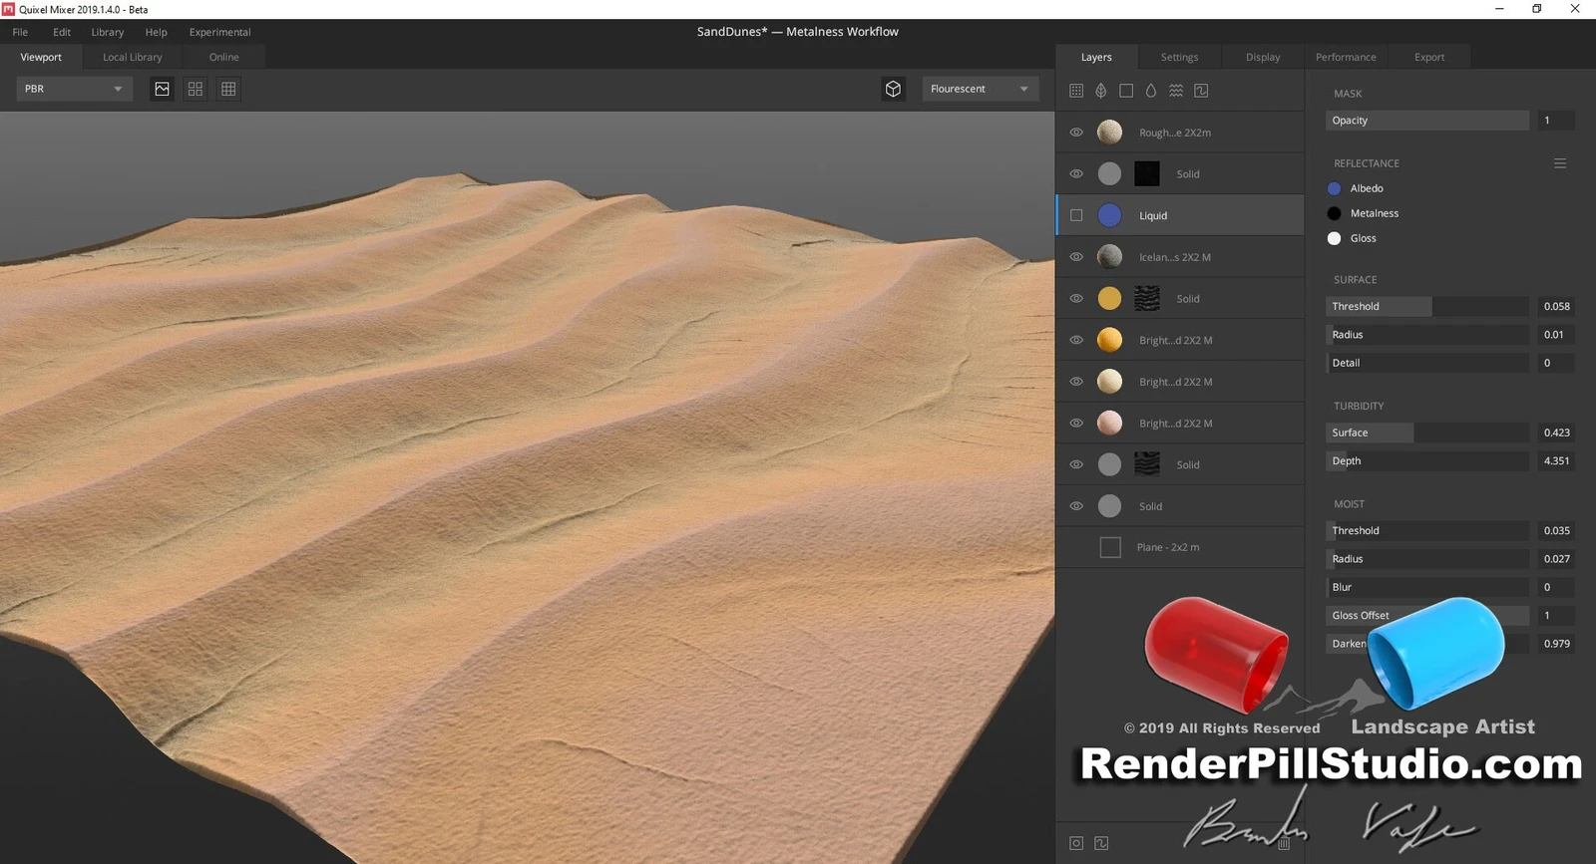Hide the Icelan...s 2X2 M layer
The width and height of the screenshot is (1596, 864).
point(1076,257)
